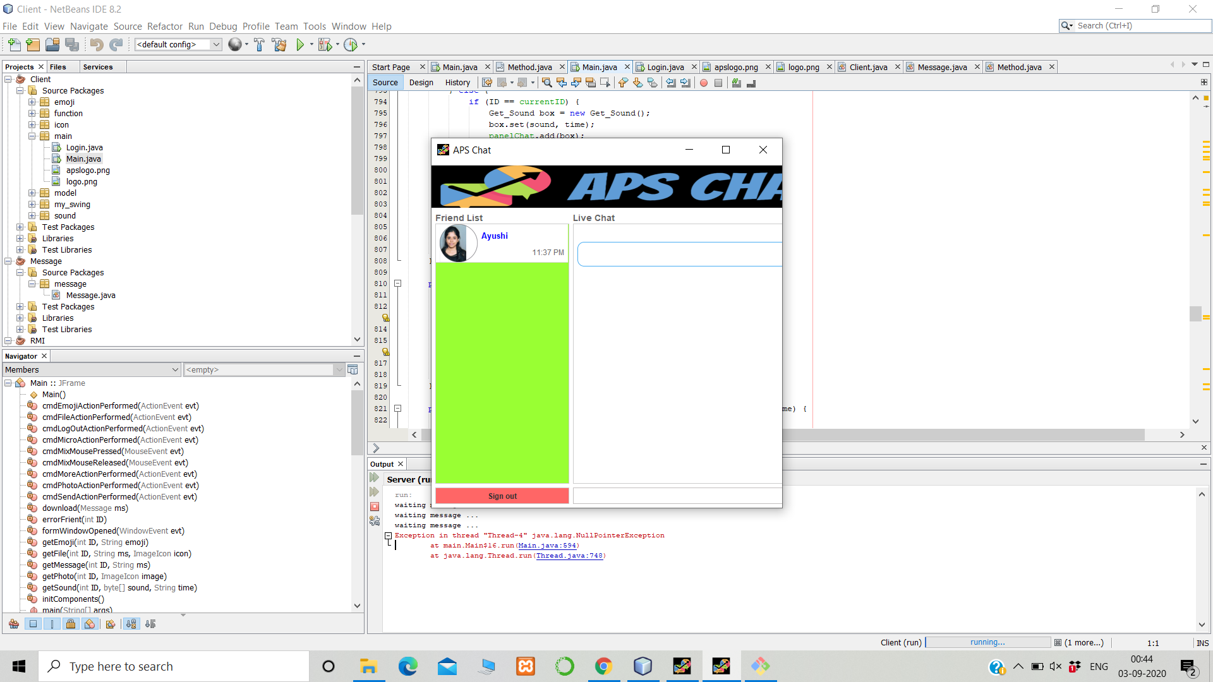Open the New Project icon
Viewport: 1213px width, 682px height.
click(x=32, y=44)
